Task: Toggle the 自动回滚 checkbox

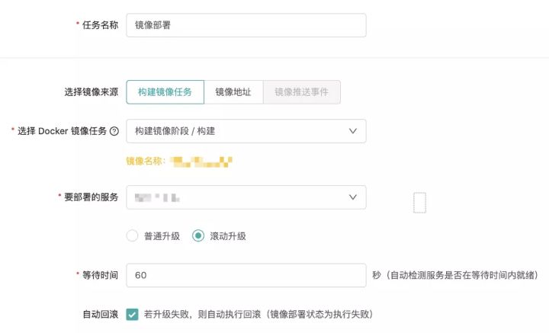Action: (133, 314)
